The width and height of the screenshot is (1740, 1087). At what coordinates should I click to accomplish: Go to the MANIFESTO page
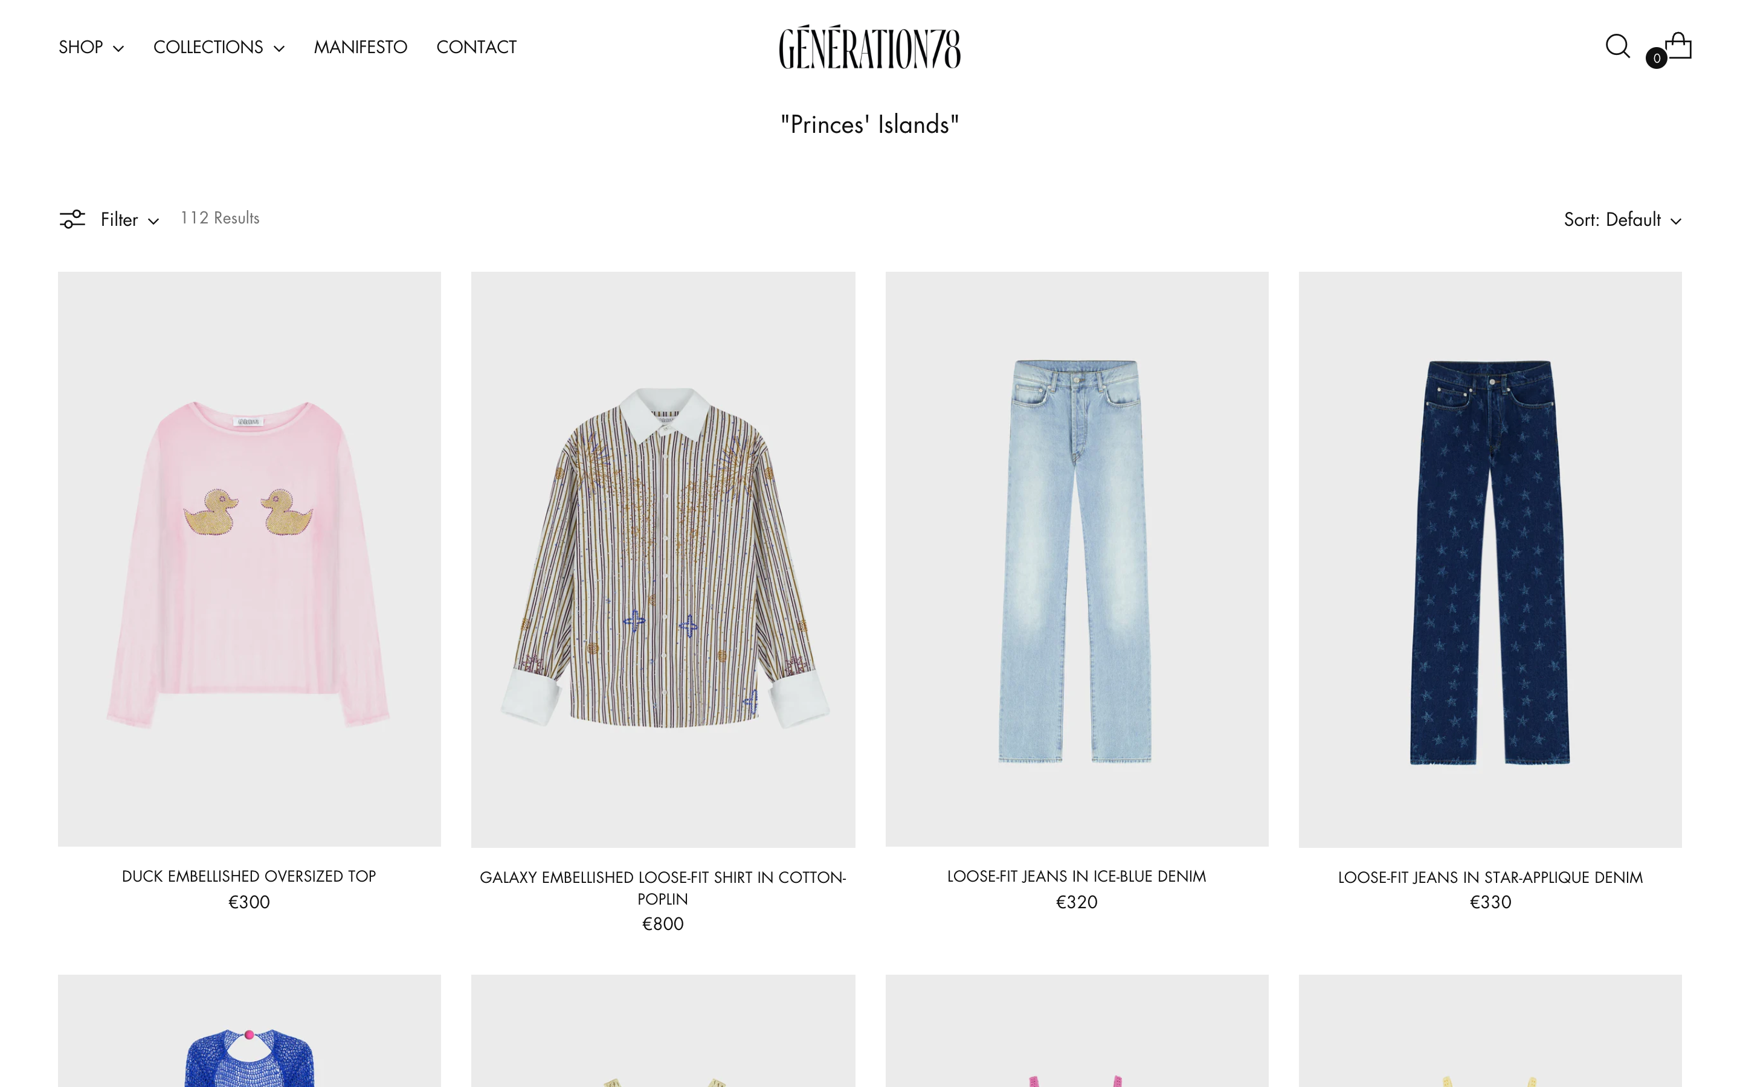(360, 48)
